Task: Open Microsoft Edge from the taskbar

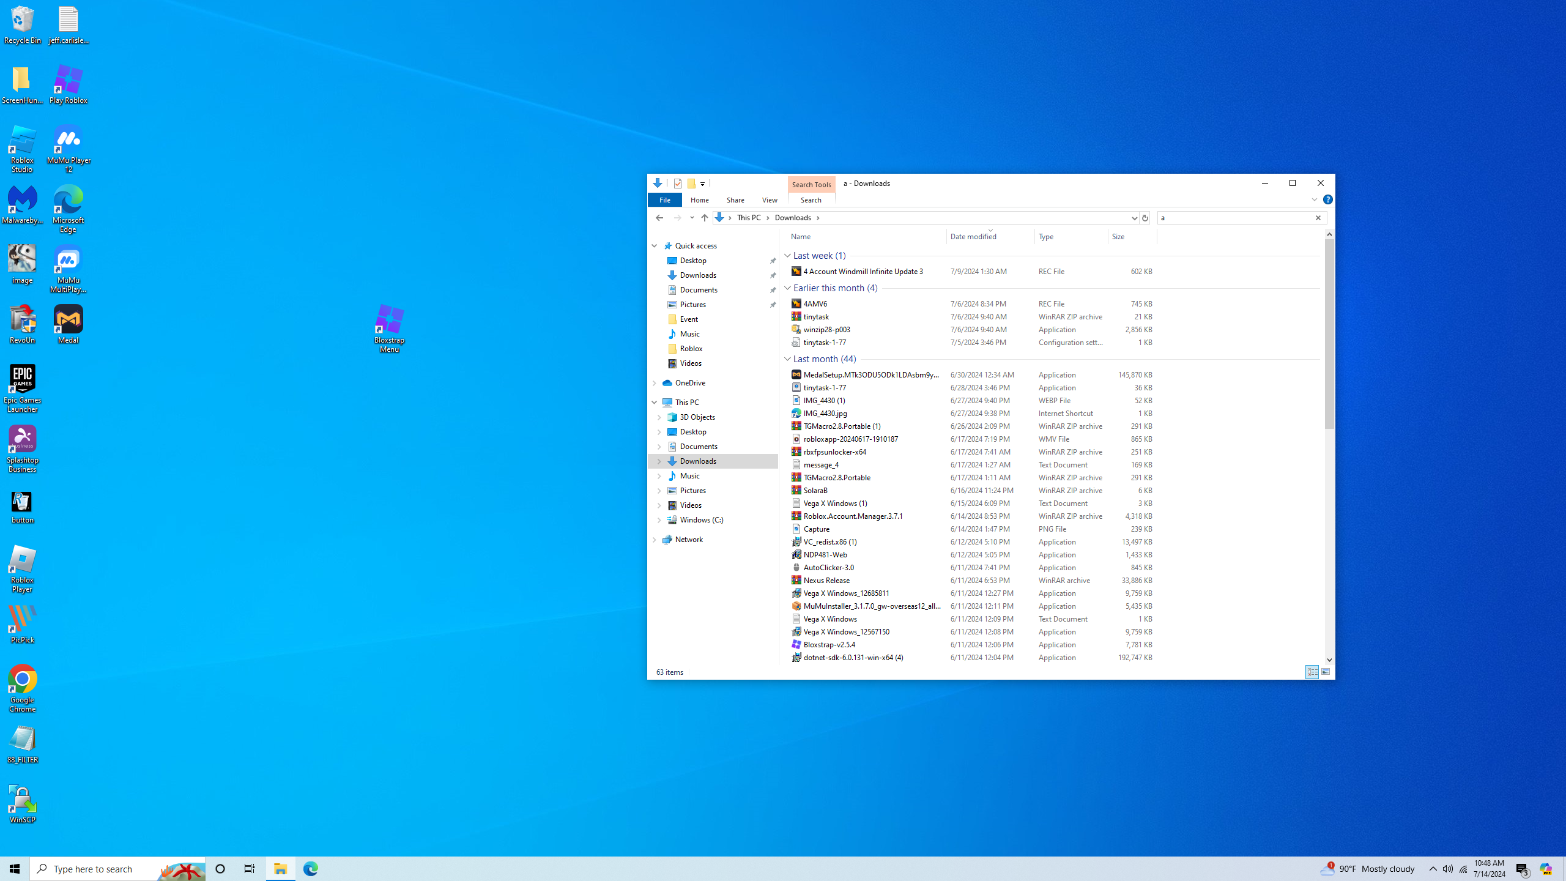Action: tap(310, 868)
